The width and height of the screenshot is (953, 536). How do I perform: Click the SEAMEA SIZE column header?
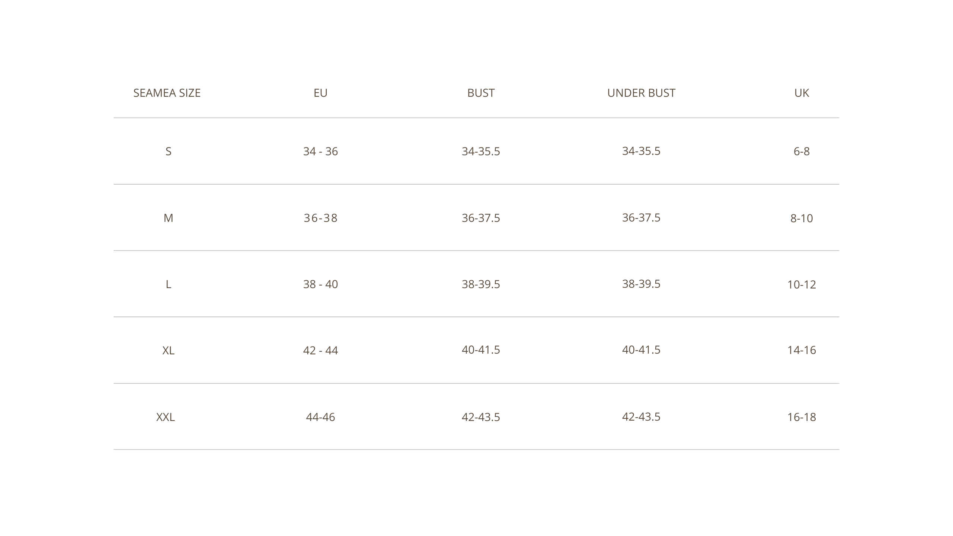coord(167,93)
